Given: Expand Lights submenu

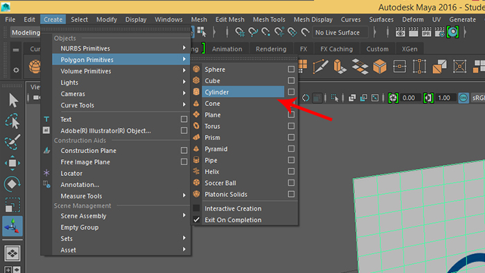Looking at the screenshot, I should click(x=121, y=82).
